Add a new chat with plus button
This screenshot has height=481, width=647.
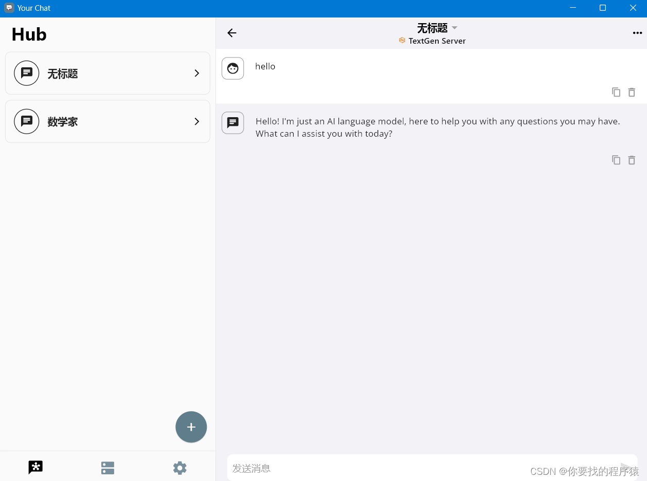(191, 427)
